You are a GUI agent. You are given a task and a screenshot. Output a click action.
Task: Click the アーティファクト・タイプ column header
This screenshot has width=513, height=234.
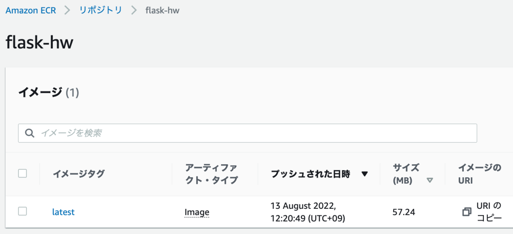point(211,174)
